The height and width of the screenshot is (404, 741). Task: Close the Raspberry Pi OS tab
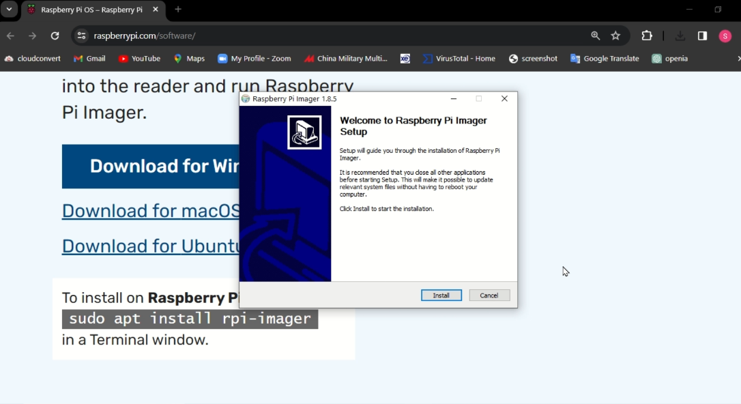pyautogui.click(x=155, y=10)
